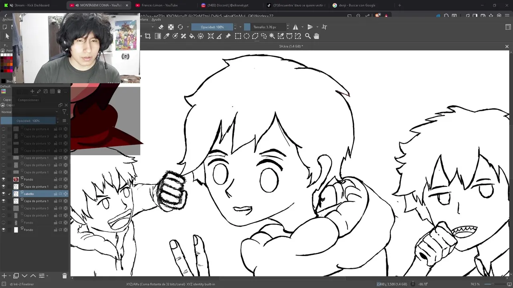Open the add-layer type dropdown arrow
This screenshot has width=513, height=288.
pos(9,276)
